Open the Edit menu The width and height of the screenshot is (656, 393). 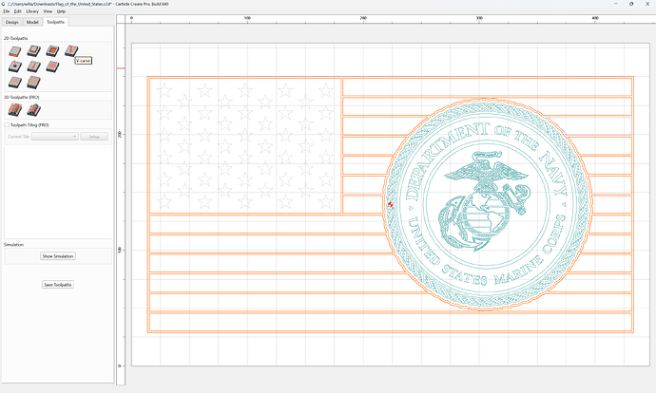coord(17,11)
